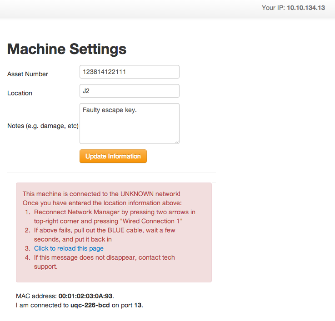Click the Location label
This screenshot has width=335, height=321.
pyautogui.click(x=20, y=93)
